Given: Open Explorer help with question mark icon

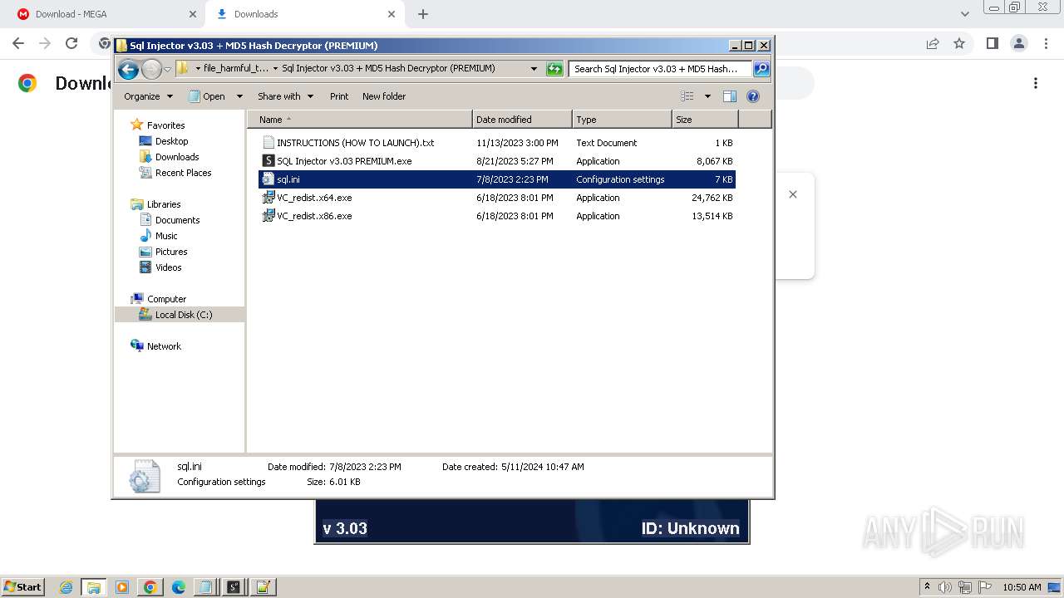Looking at the screenshot, I should tap(753, 96).
